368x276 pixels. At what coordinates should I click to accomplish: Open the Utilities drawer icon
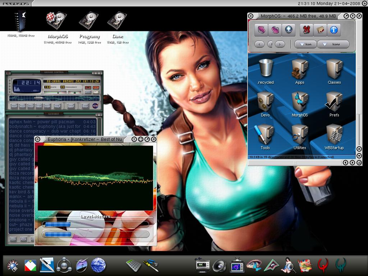pos(300,137)
